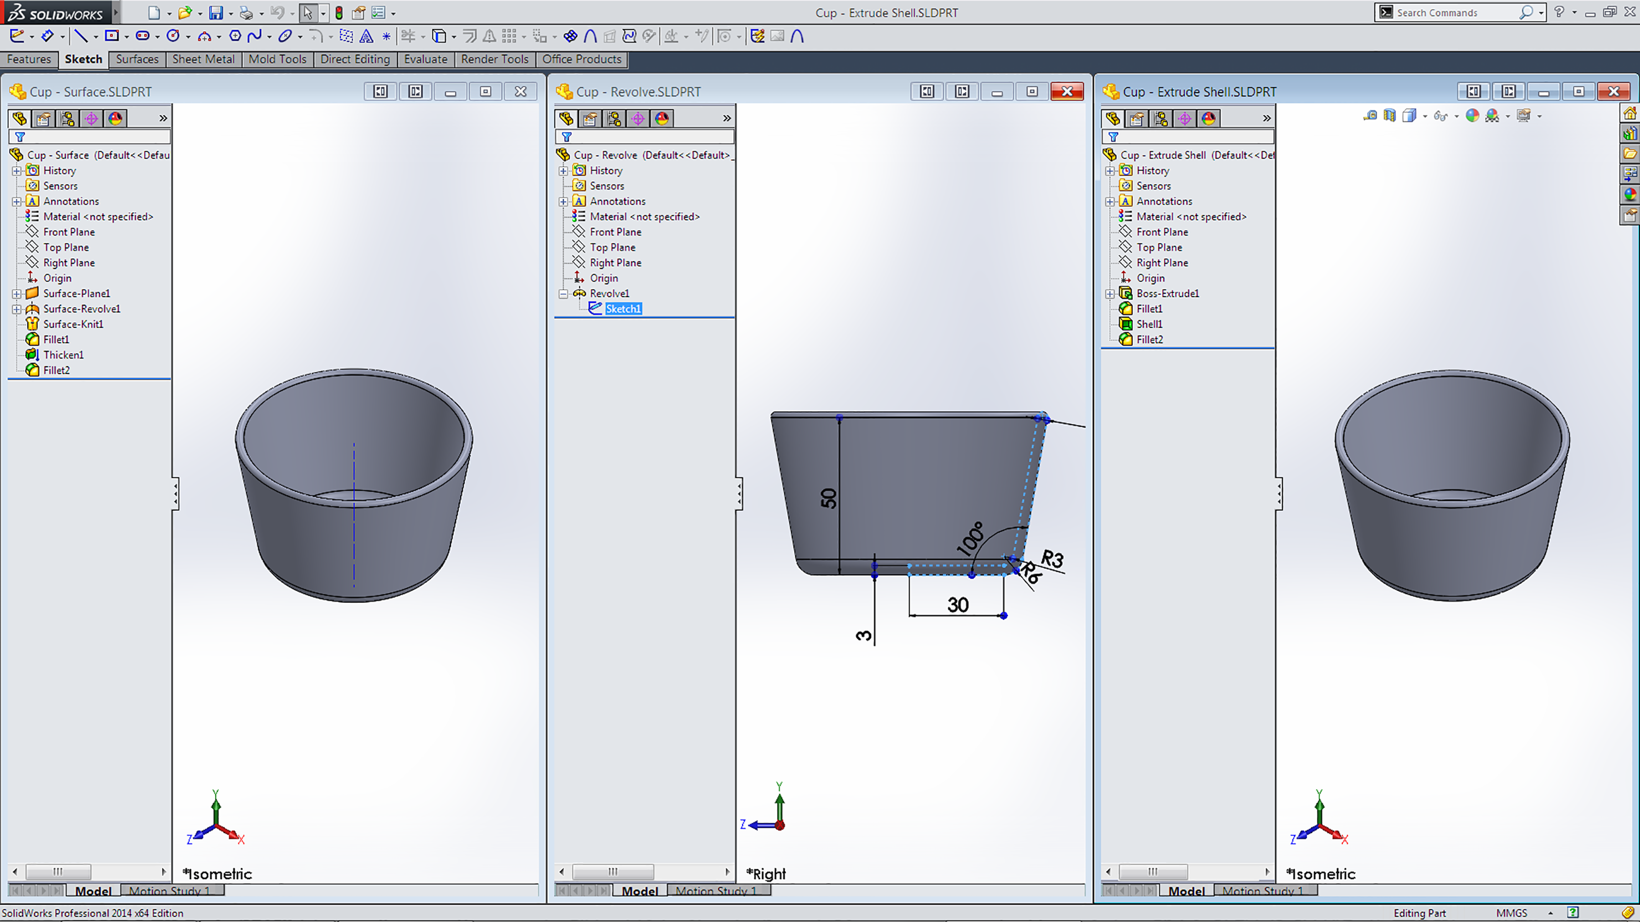The image size is (1640, 922).
Task: Expand the Boss-Extrude1 tree node
Action: click(1110, 294)
